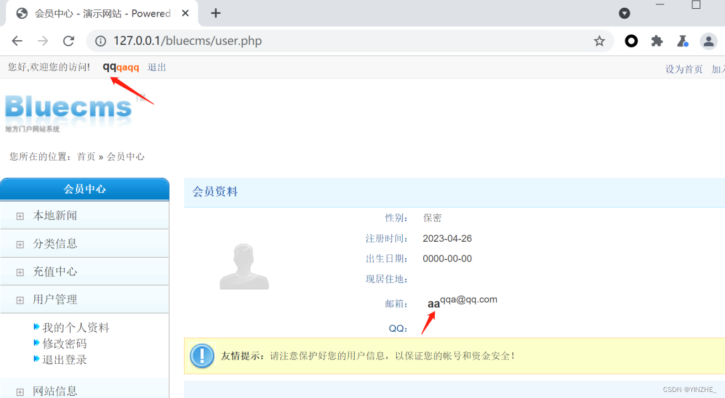Open the black circle extension icon

click(x=631, y=41)
